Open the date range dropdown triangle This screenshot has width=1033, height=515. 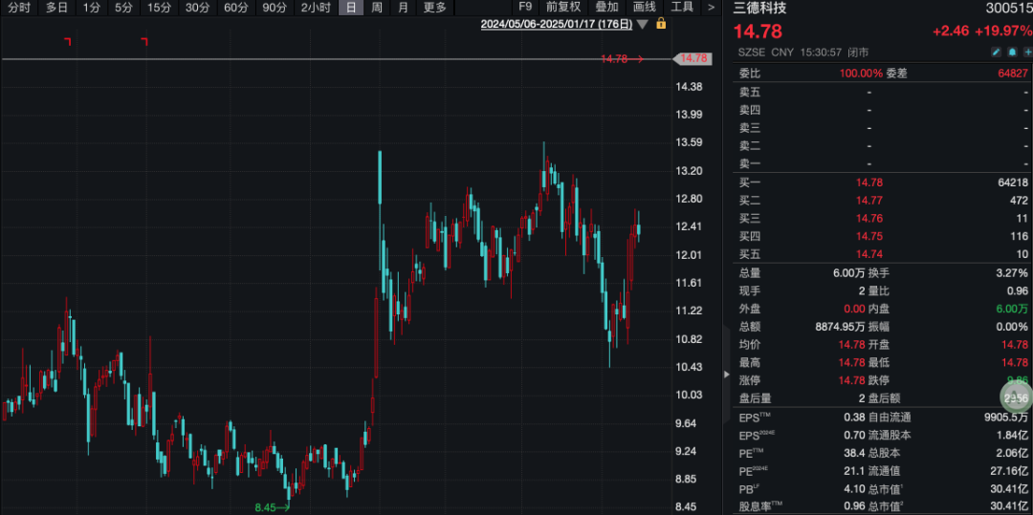[643, 24]
